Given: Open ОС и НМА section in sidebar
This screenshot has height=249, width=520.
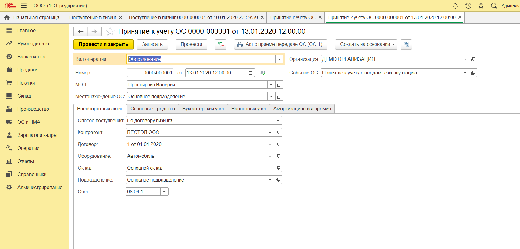Looking at the screenshot, I should coord(29,122).
